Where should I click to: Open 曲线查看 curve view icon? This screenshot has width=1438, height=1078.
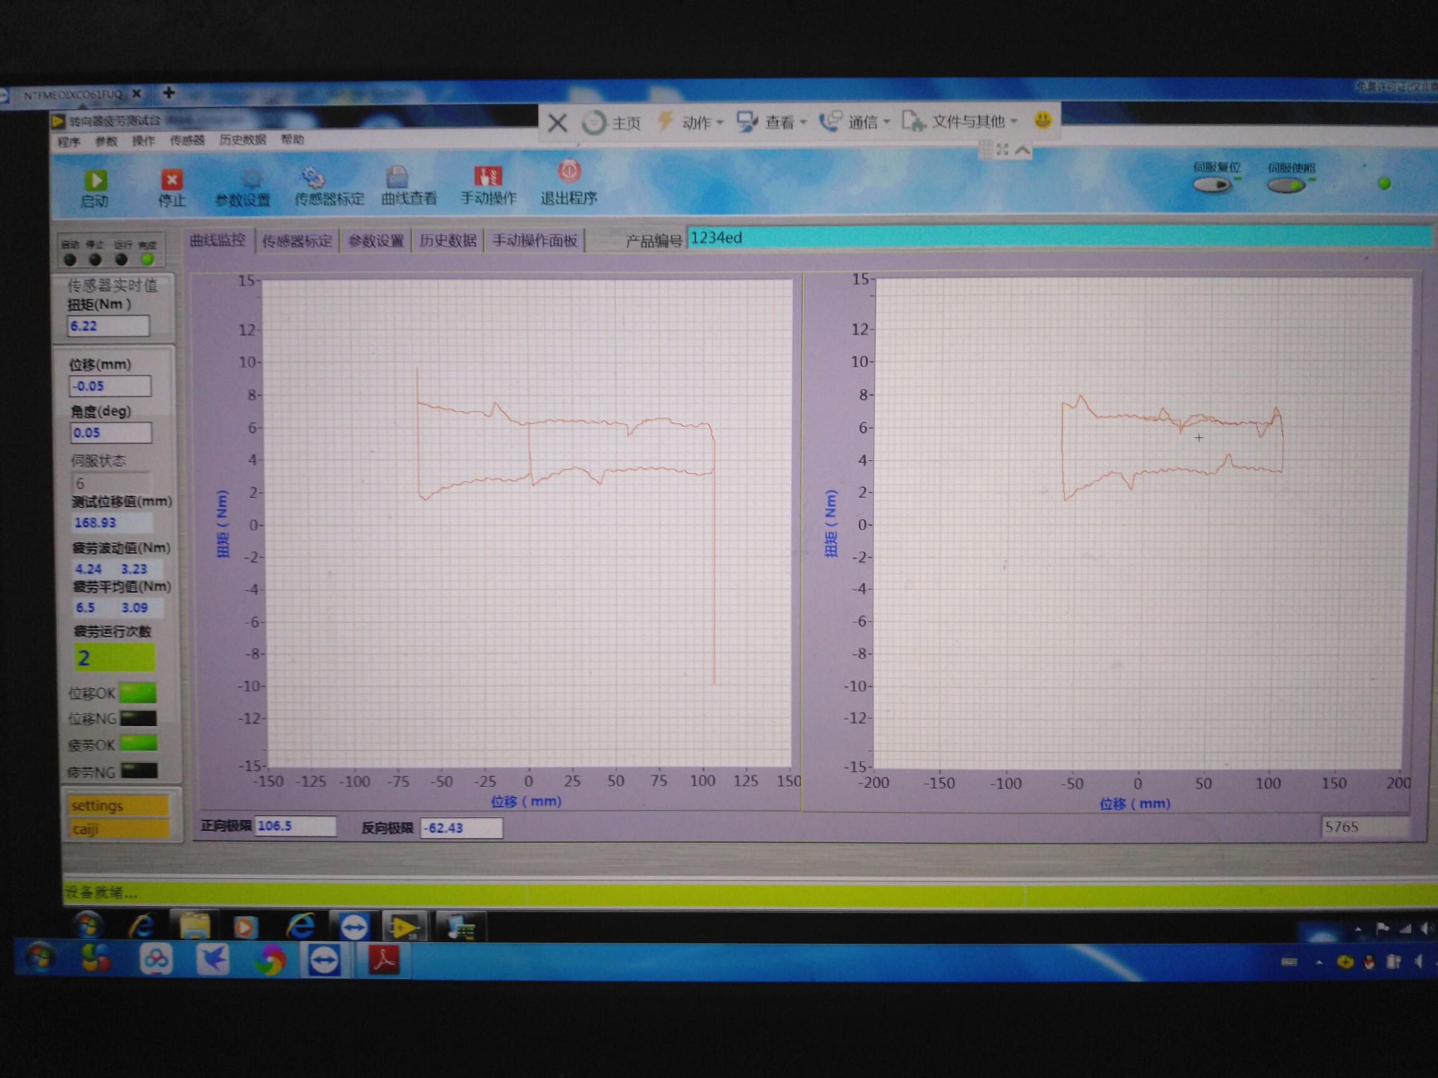(x=396, y=177)
